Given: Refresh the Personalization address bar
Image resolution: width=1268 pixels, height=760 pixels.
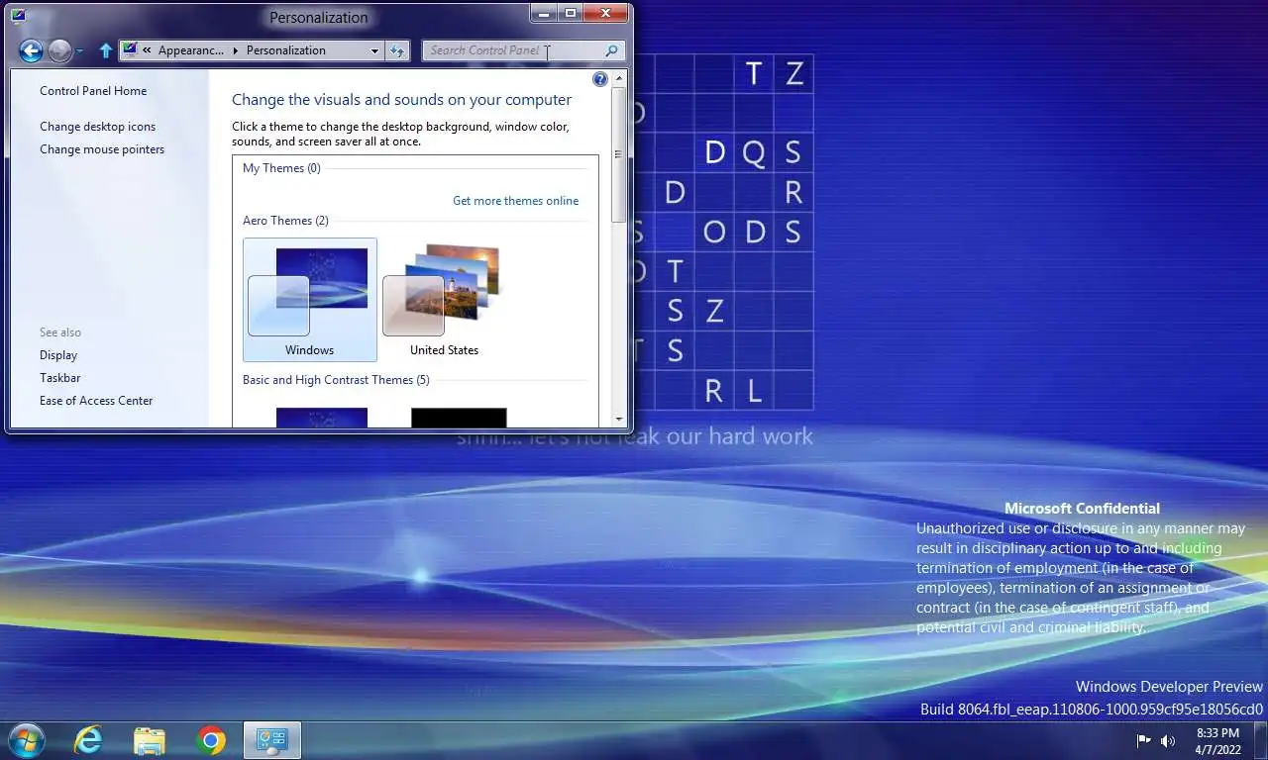Looking at the screenshot, I should tap(397, 50).
